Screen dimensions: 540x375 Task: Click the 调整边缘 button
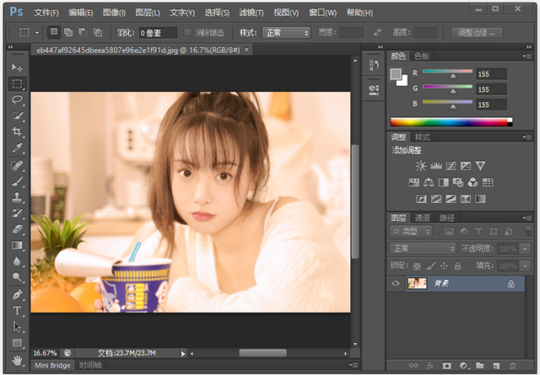[x=478, y=33]
